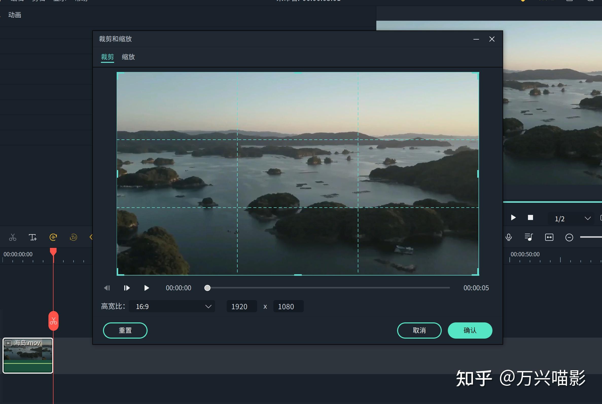The image size is (602, 404).
Task: Click the fit-timeline-to-window icon
Action: pyautogui.click(x=549, y=237)
